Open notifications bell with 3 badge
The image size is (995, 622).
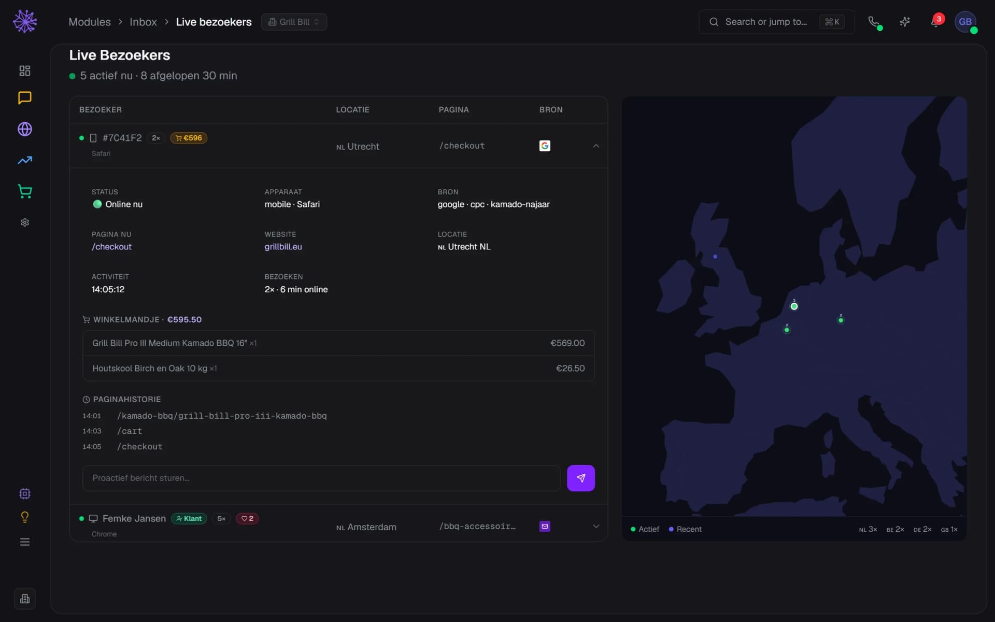coord(936,22)
